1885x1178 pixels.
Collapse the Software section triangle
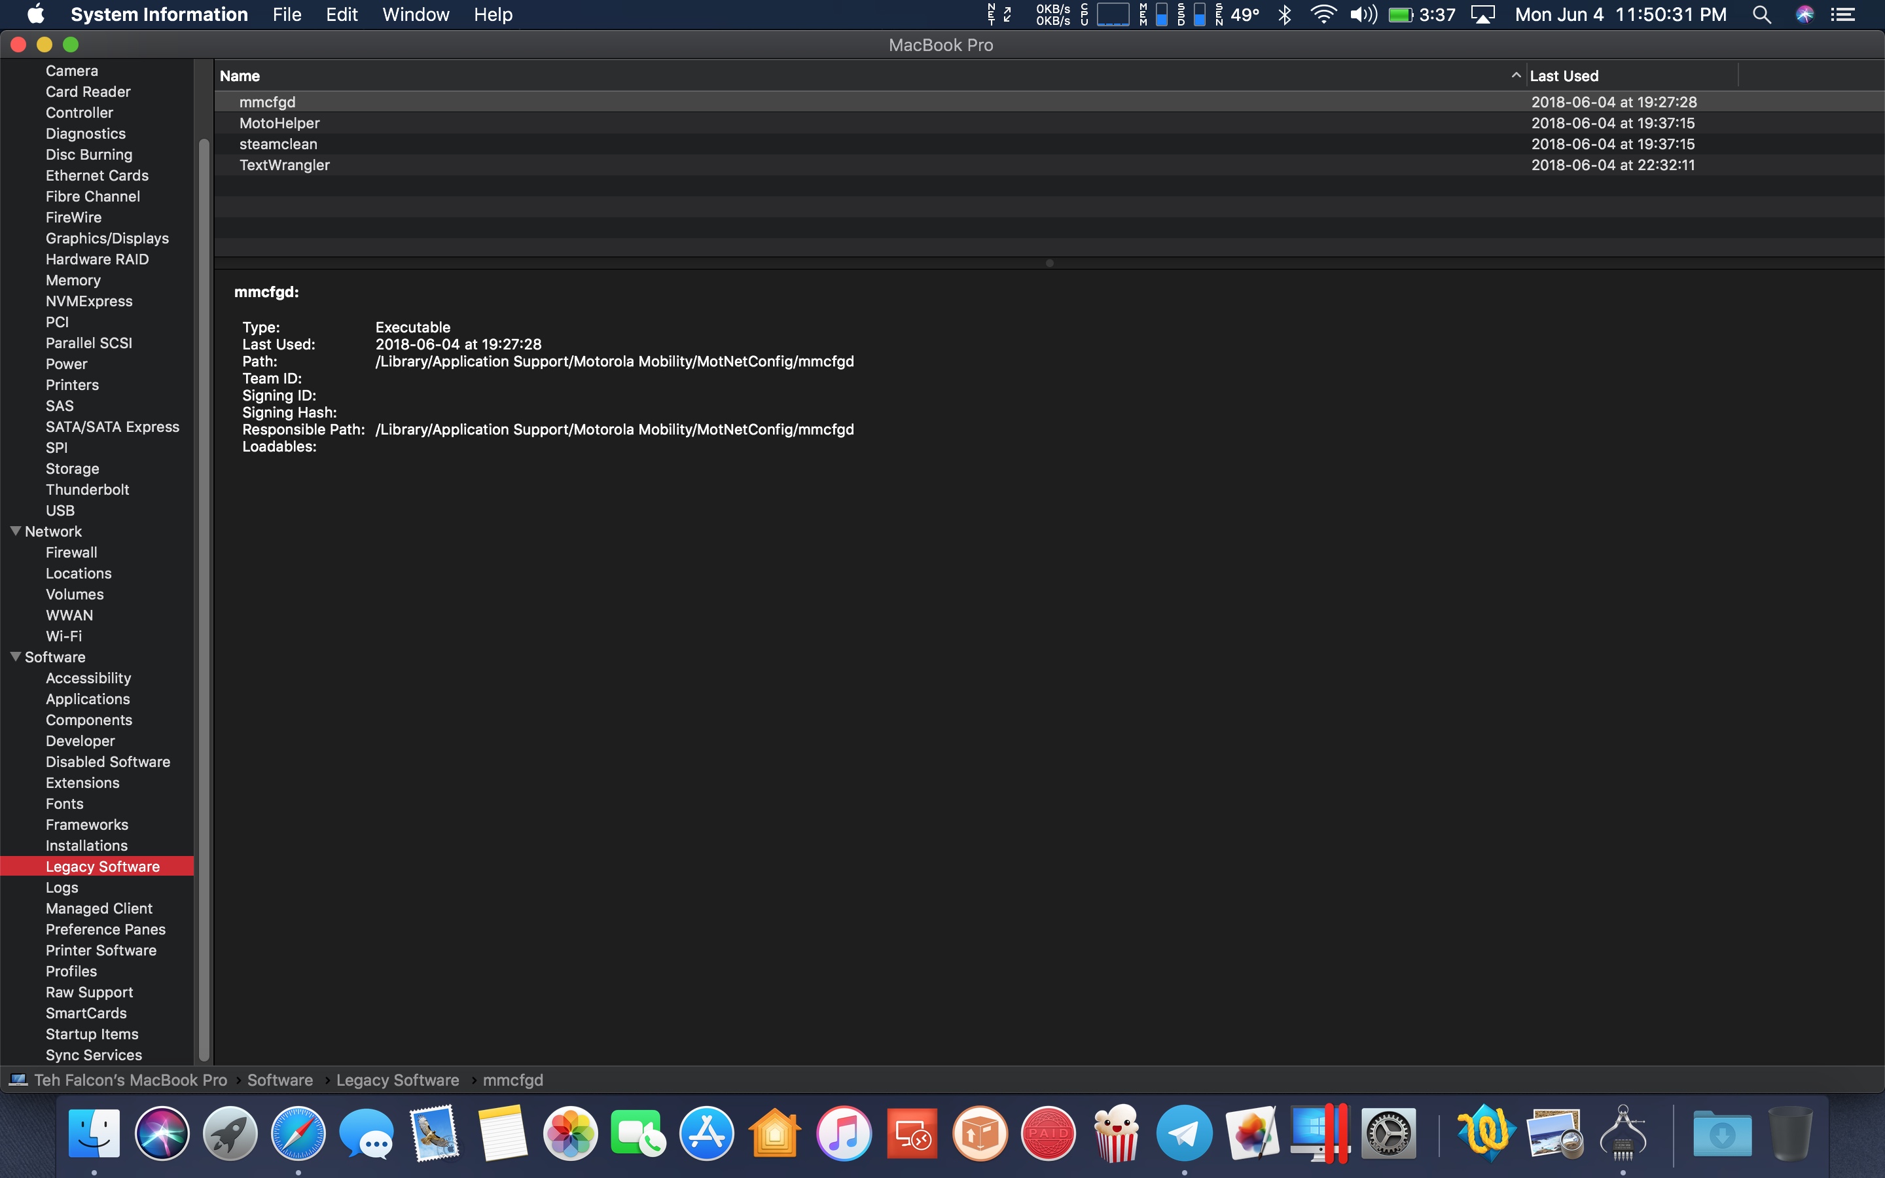point(16,656)
